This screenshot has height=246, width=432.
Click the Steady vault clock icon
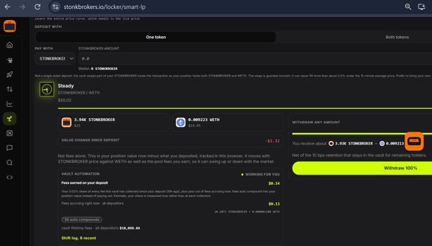click(46, 90)
